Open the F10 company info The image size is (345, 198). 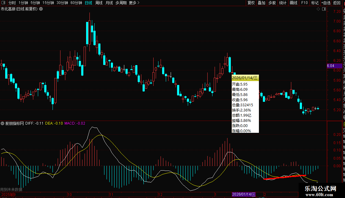(x=304, y=3)
